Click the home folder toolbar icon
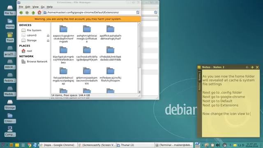263x148 pixels. pos(39,12)
